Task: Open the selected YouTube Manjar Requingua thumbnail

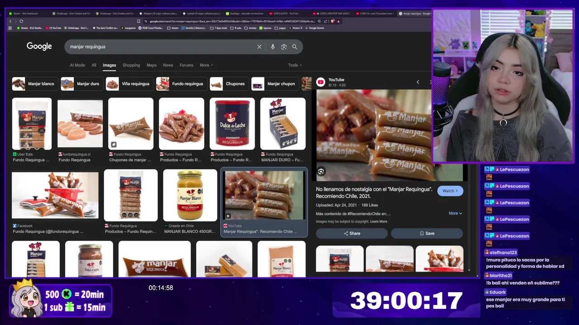Action: (264, 195)
